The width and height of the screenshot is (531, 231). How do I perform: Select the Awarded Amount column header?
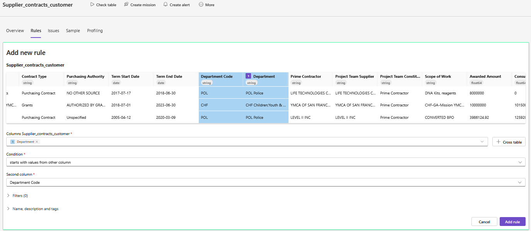point(485,77)
